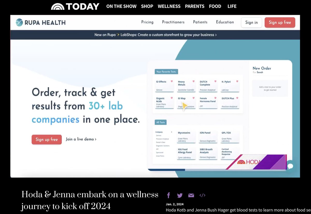This screenshot has width=311, height=214.
Task: Toggle heart on Female Hormones Panel card
Action: 215,98
